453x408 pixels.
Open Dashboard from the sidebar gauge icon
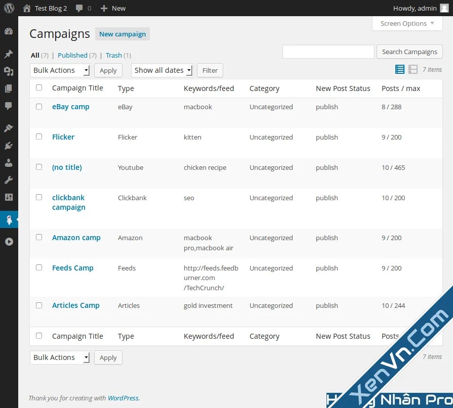point(9,31)
